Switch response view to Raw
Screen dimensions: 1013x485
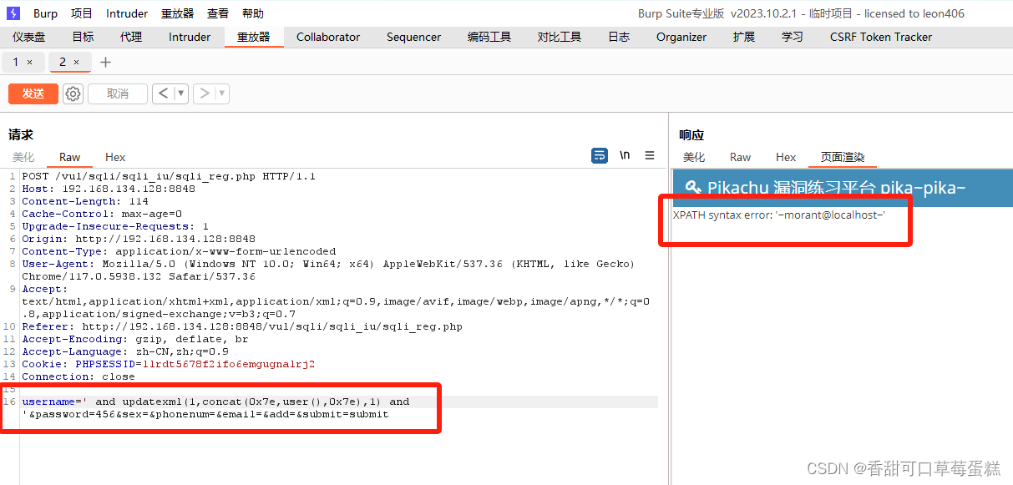[x=741, y=157]
